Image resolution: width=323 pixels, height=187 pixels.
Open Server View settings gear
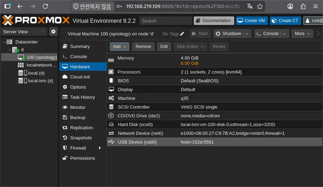[53, 32]
